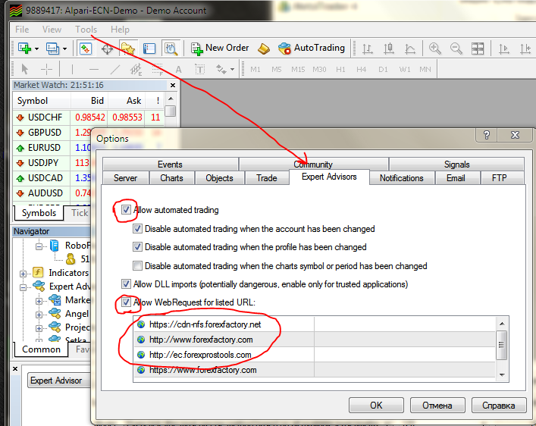
Task: Open the Help menu
Action: (x=120, y=30)
